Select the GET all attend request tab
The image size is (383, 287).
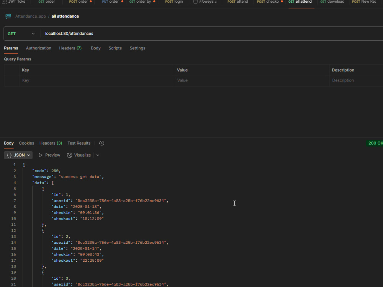(300, 2)
